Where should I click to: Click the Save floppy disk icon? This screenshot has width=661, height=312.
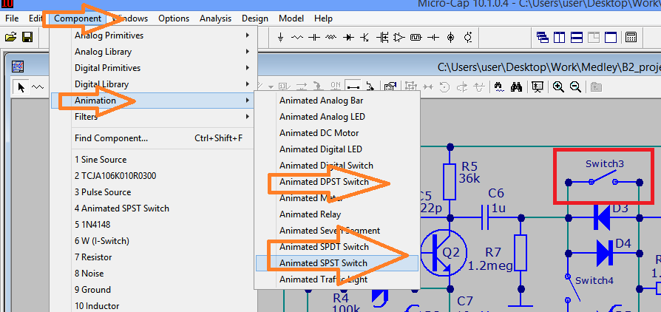tap(27, 37)
